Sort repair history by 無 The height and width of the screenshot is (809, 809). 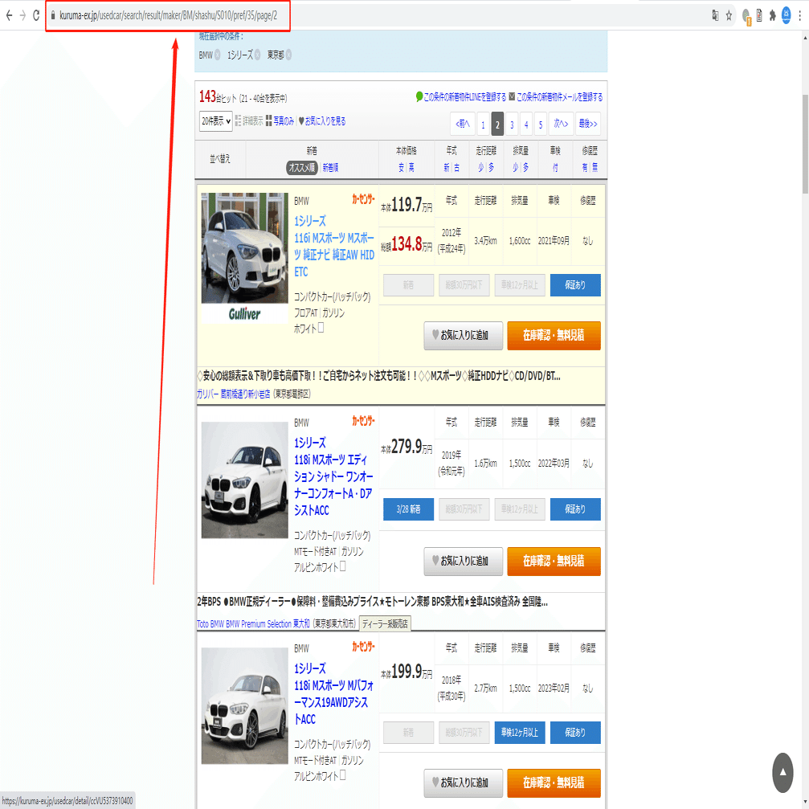pyautogui.click(x=594, y=168)
